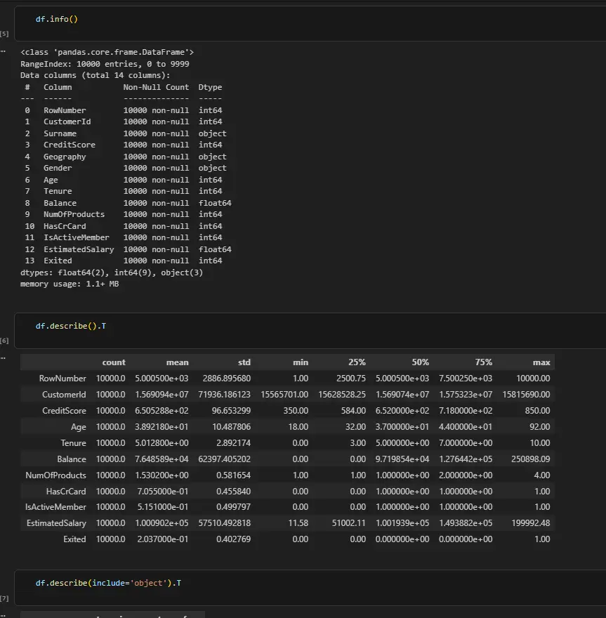
Task: Select the CustomerId row label in describe table
Action: (x=64, y=395)
